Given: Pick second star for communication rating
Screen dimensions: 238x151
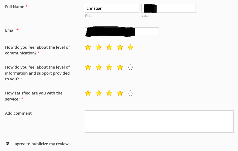Looking at the screenshot, I should click(x=99, y=47).
